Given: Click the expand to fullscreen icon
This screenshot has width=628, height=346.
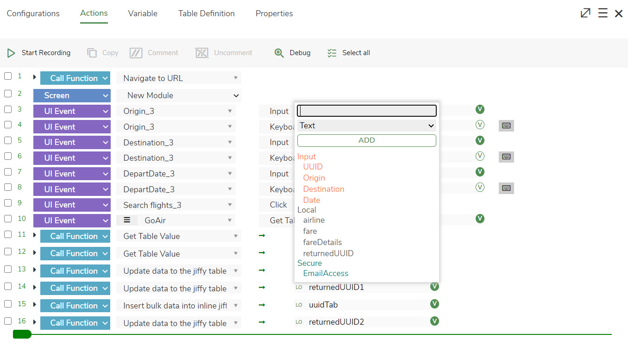Looking at the screenshot, I should point(585,13).
